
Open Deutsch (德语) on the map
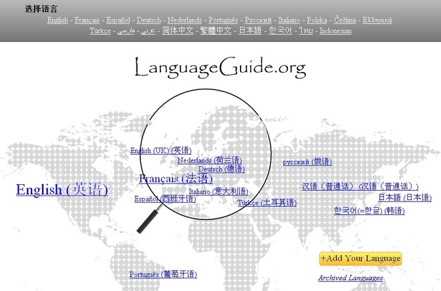click(x=222, y=169)
